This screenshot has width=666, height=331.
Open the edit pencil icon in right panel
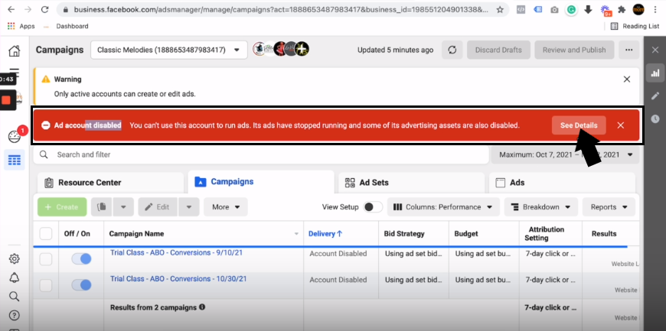click(655, 96)
